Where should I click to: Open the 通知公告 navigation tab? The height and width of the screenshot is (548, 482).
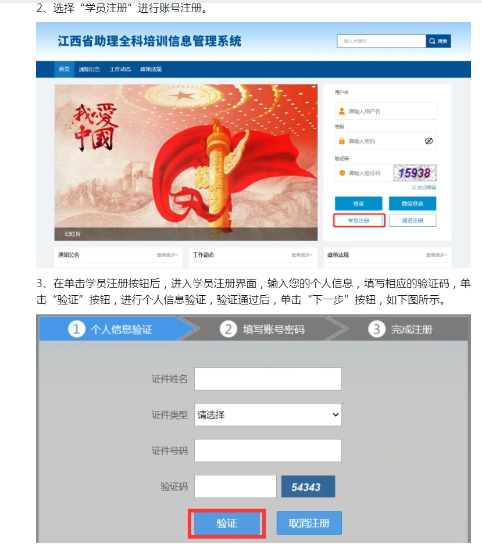pos(89,69)
